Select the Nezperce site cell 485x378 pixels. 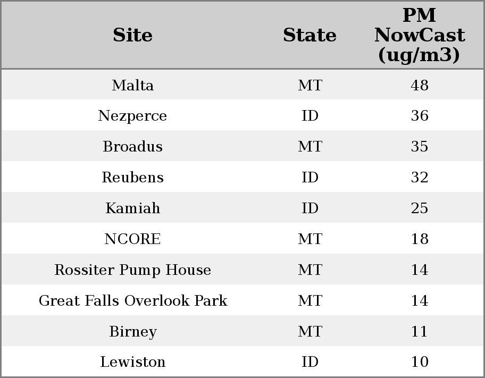132,116
